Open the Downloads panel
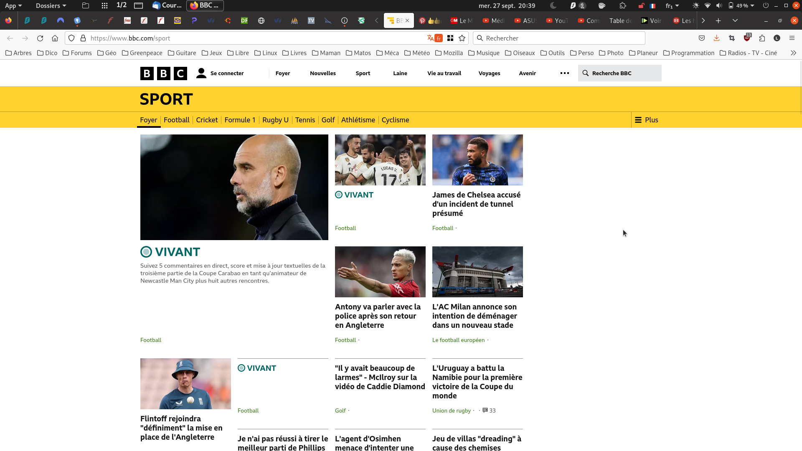This screenshot has width=802, height=451. (x=717, y=38)
